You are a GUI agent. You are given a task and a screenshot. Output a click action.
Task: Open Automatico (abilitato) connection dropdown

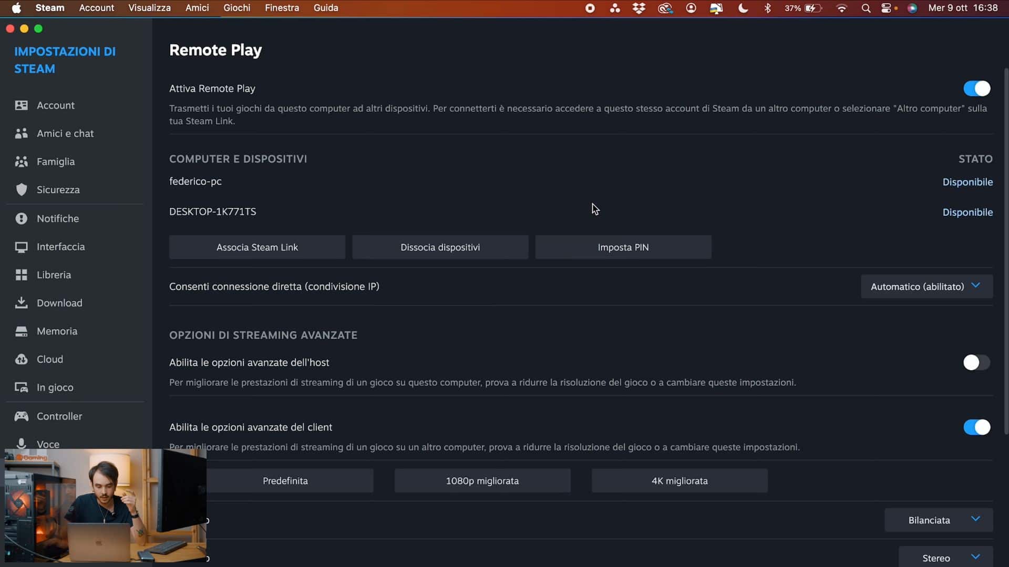coord(926,286)
